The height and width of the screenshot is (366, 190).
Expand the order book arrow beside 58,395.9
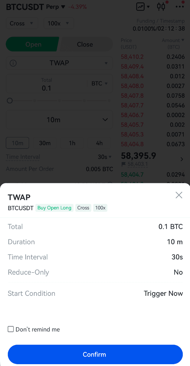pos(182,159)
